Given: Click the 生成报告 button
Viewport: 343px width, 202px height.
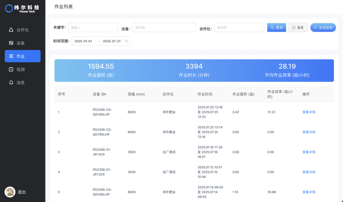Looking at the screenshot, I should click(x=323, y=28).
